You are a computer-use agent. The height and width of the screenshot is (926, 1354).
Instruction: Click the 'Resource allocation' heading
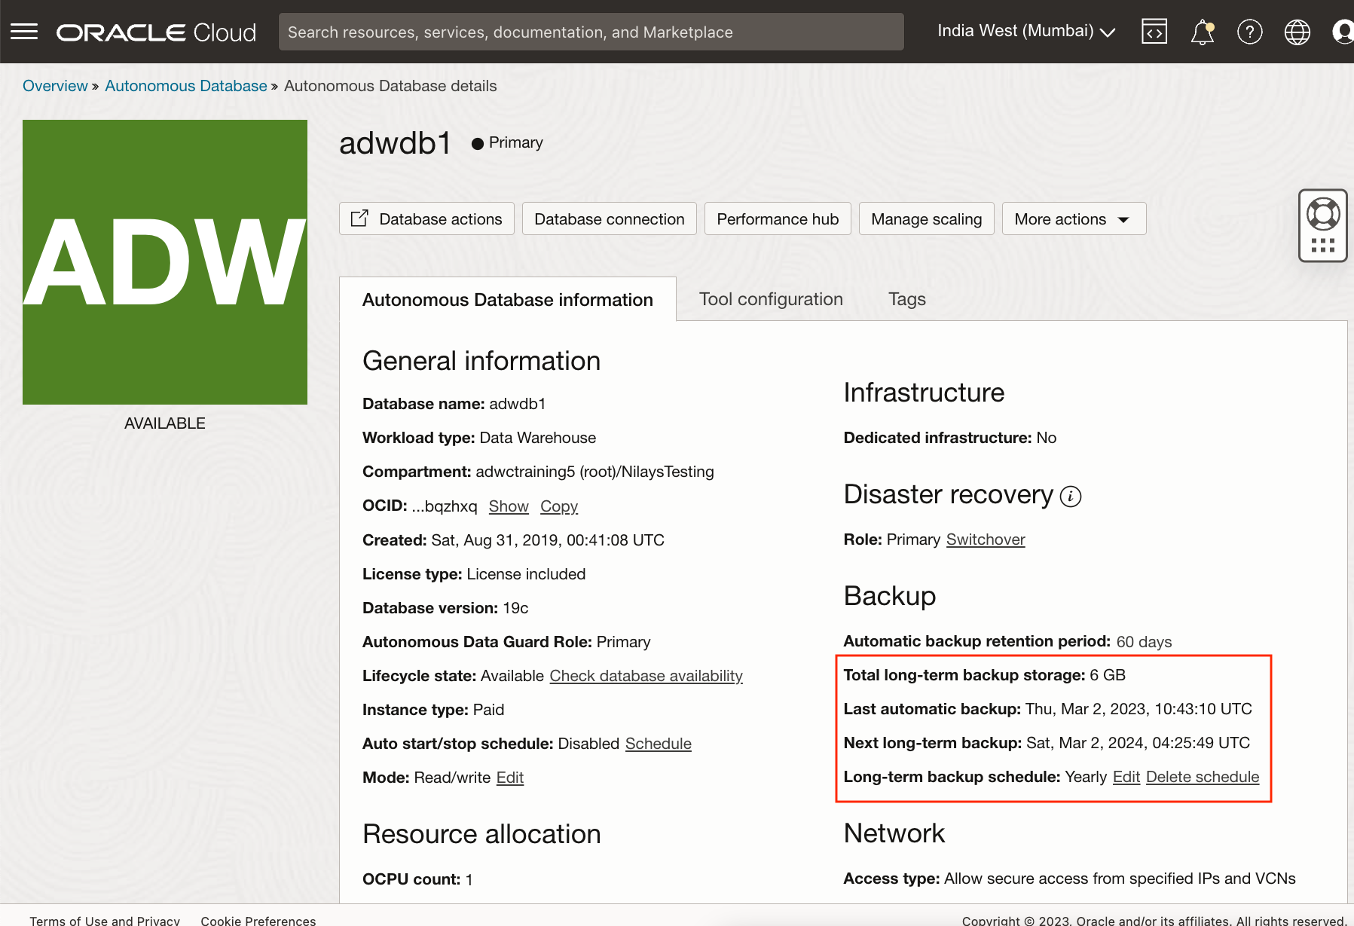pos(481,834)
